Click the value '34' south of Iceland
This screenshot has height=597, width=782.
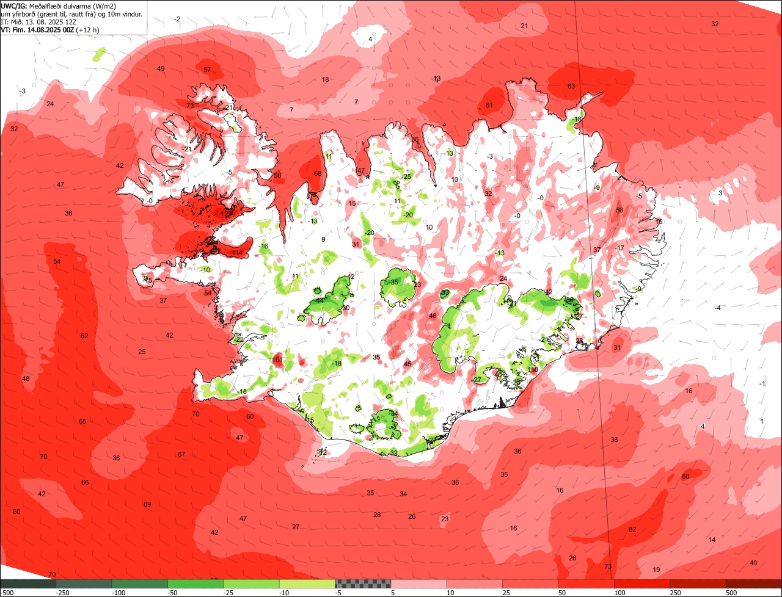pos(403,494)
